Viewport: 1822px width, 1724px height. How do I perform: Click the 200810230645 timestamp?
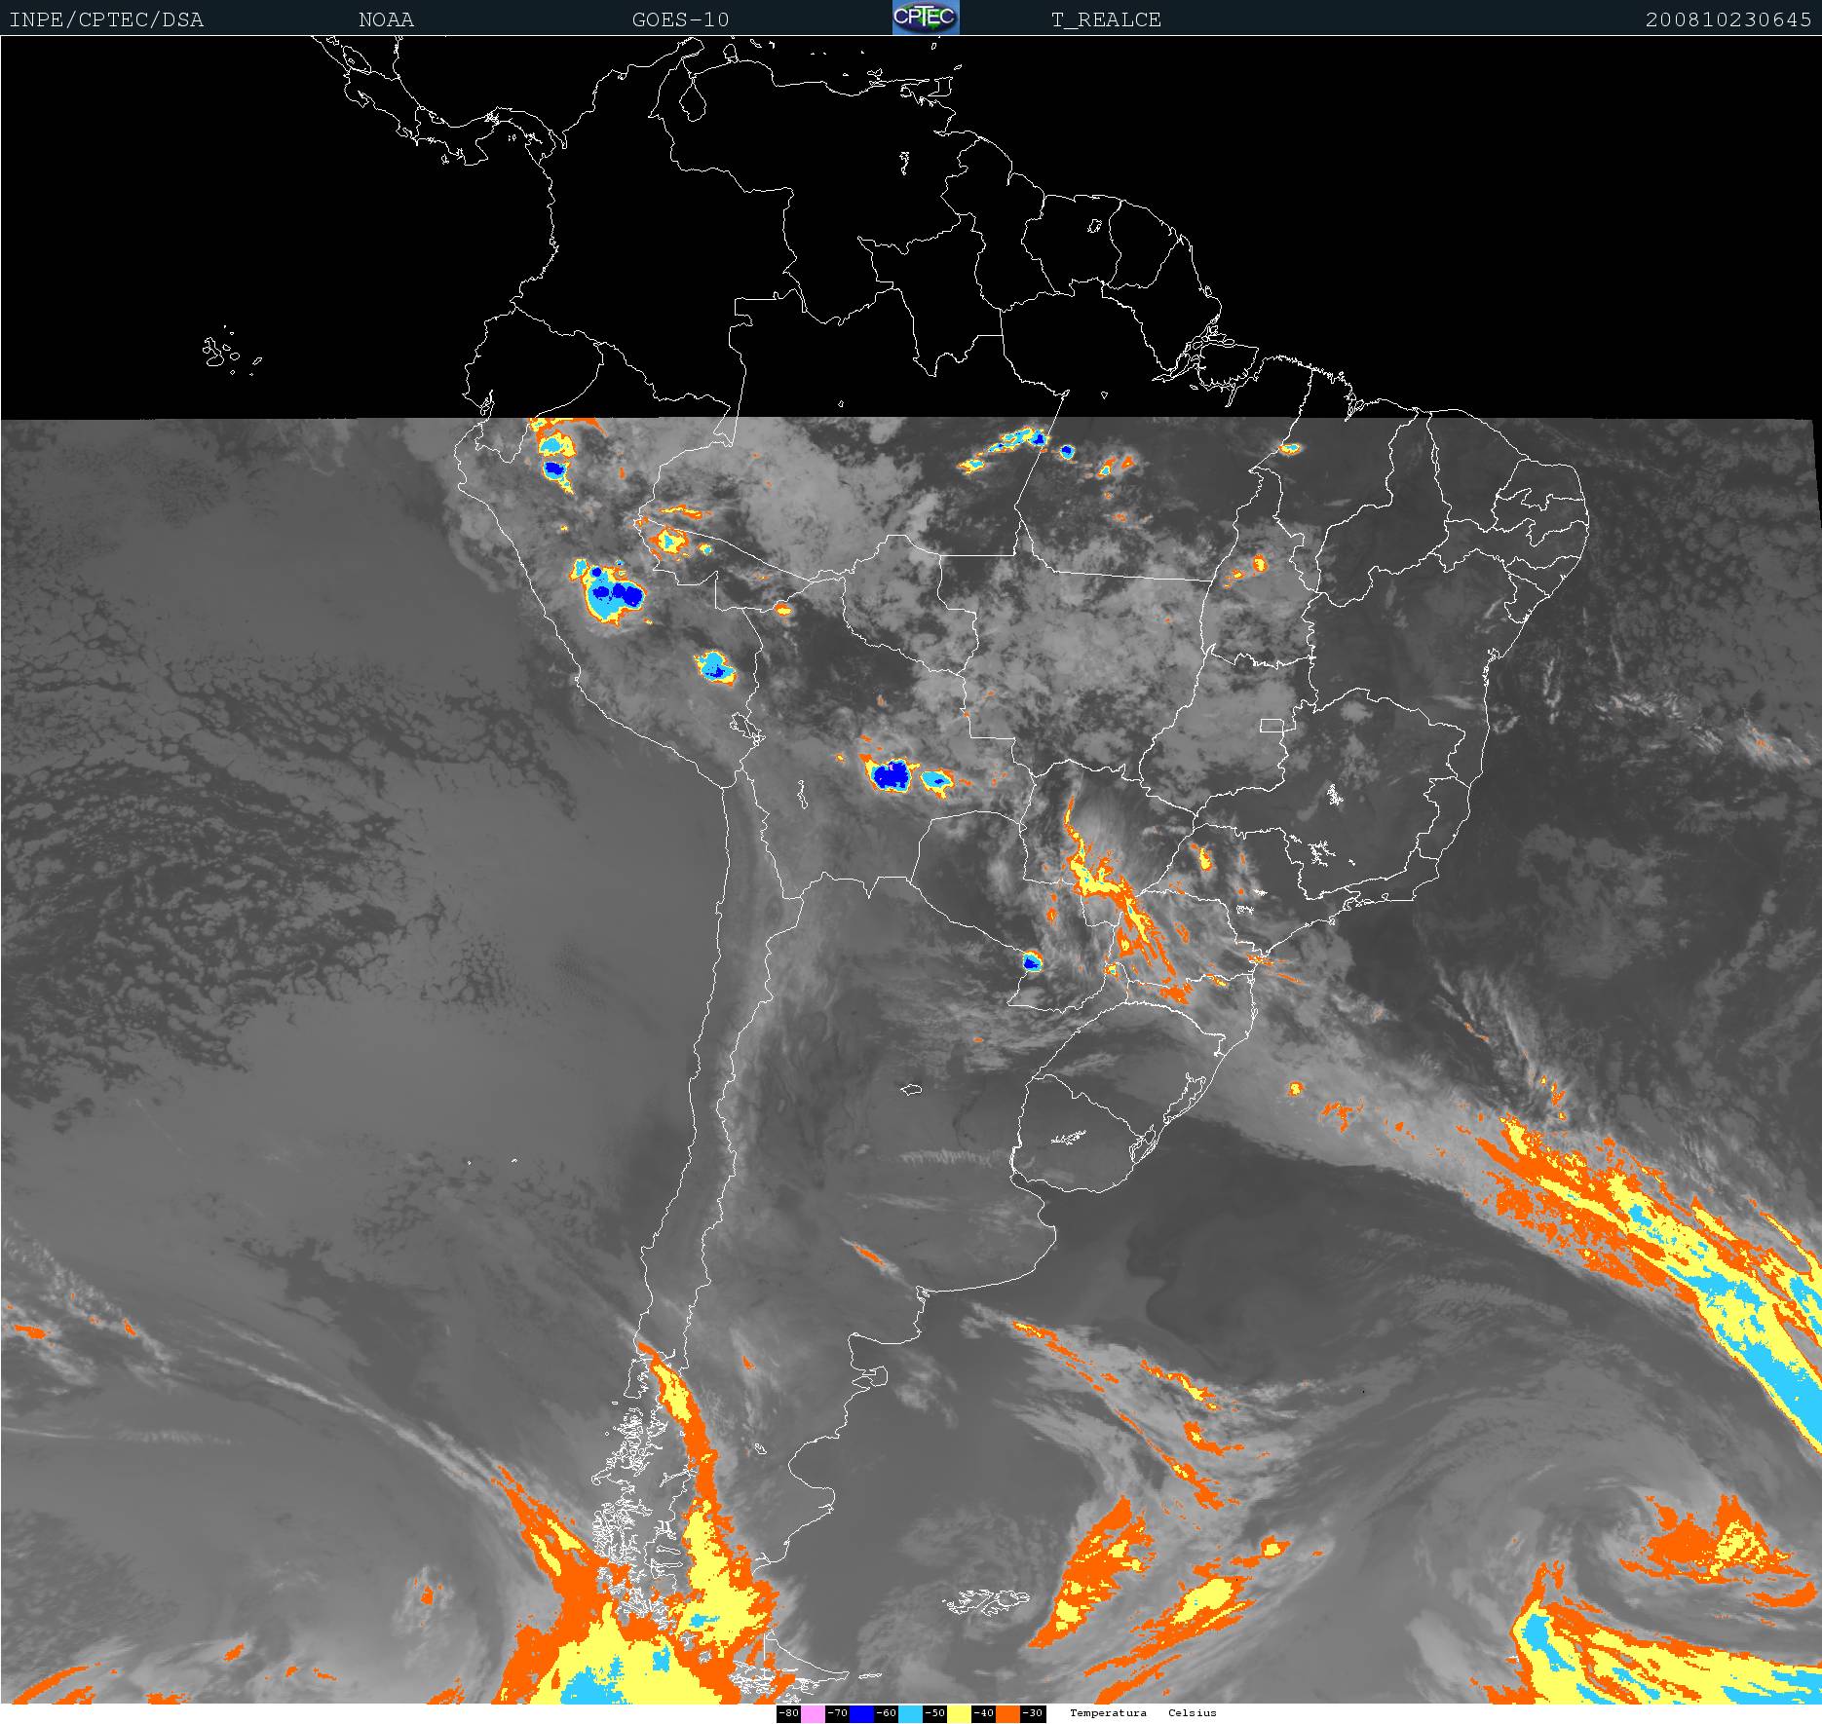1727,19
